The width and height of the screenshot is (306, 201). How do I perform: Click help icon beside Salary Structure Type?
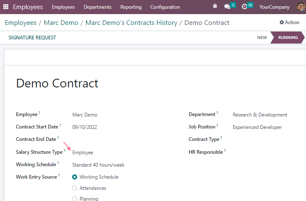pos(64,150)
